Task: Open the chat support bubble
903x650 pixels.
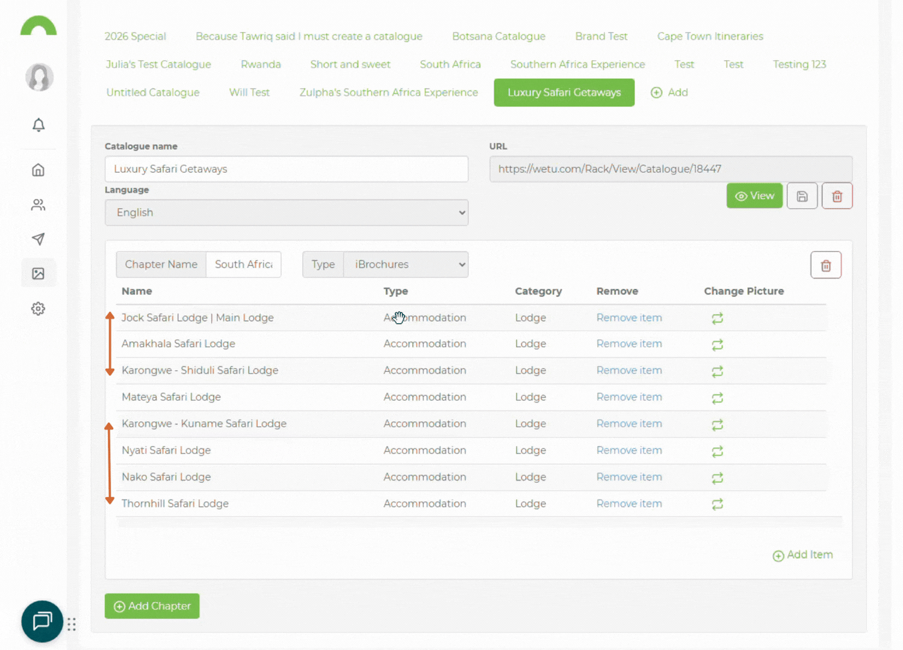Action: pos(42,621)
